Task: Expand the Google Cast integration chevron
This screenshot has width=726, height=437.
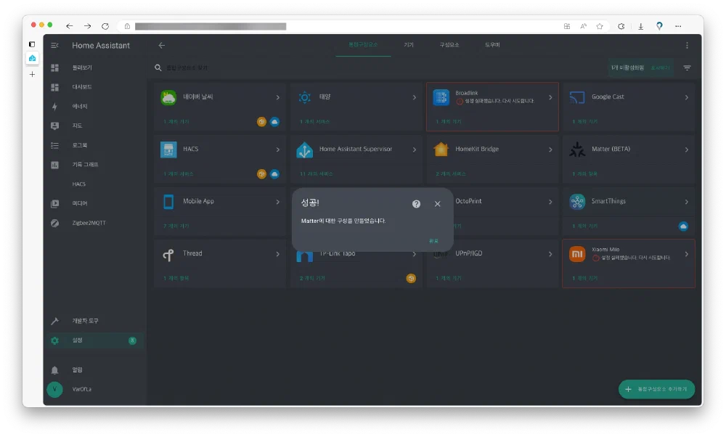Action: (x=686, y=97)
